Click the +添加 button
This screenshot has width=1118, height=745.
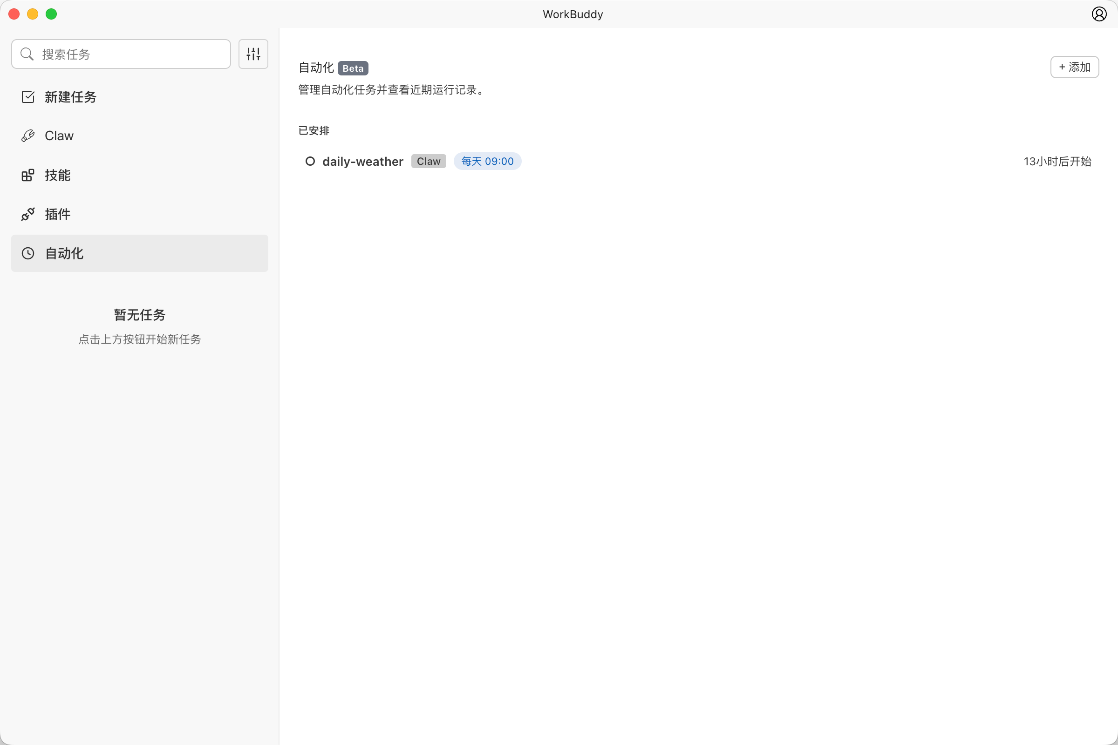(1074, 67)
